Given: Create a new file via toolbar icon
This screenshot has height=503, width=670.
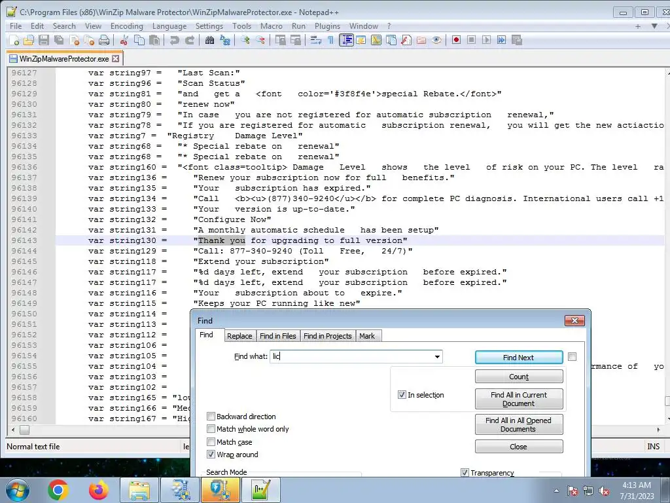Looking at the screenshot, I should point(14,40).
